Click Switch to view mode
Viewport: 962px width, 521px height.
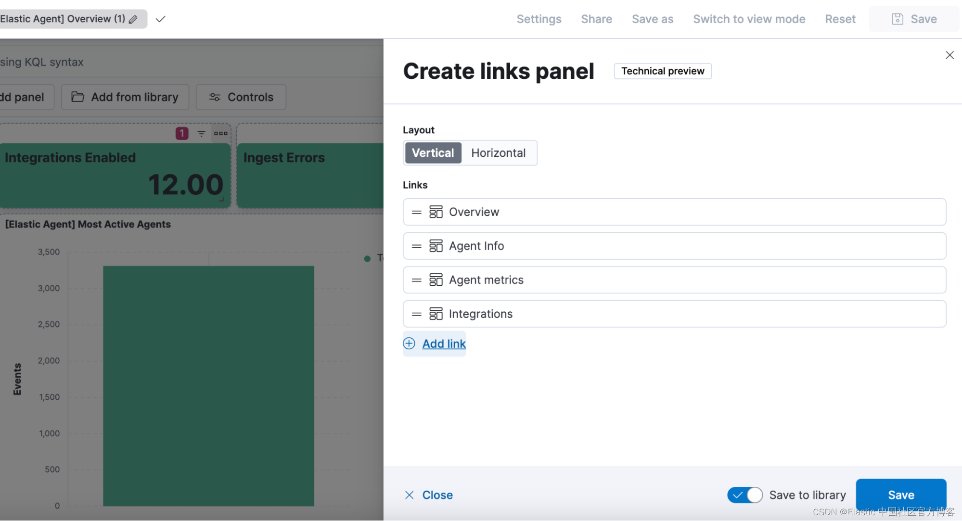point(749,19)
